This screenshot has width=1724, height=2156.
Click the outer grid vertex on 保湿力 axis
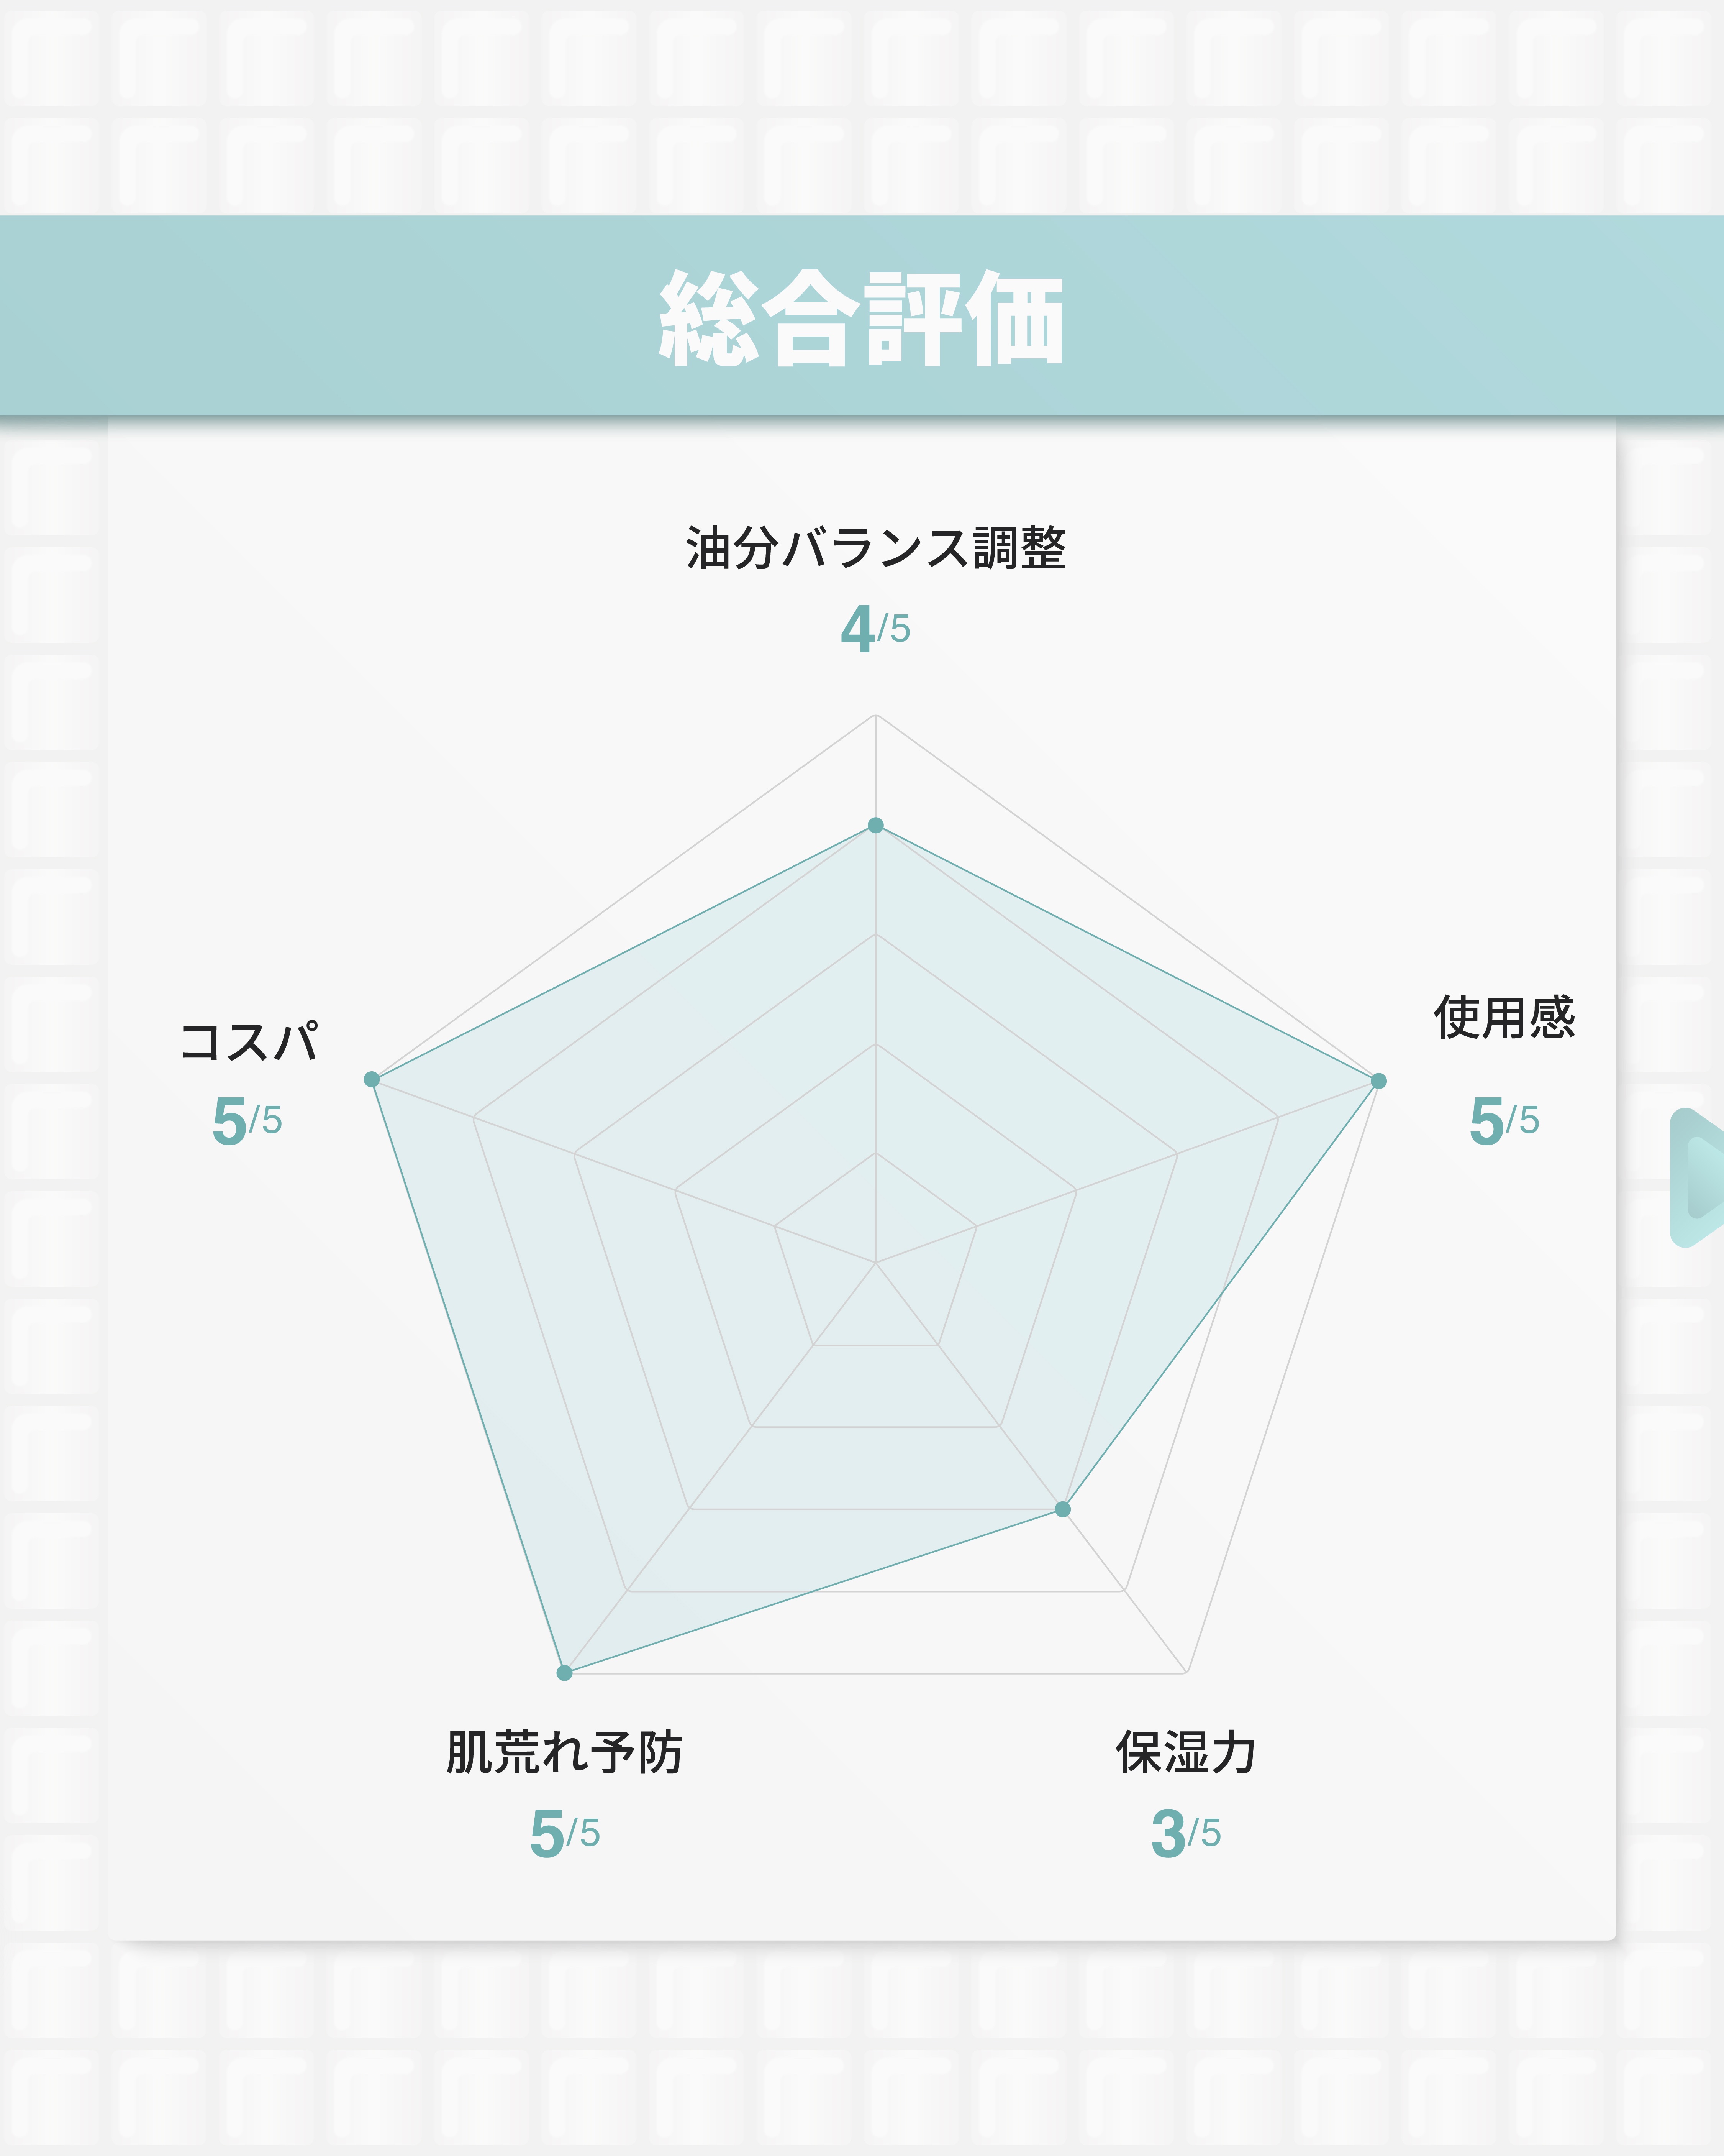pos(1186,1672)
